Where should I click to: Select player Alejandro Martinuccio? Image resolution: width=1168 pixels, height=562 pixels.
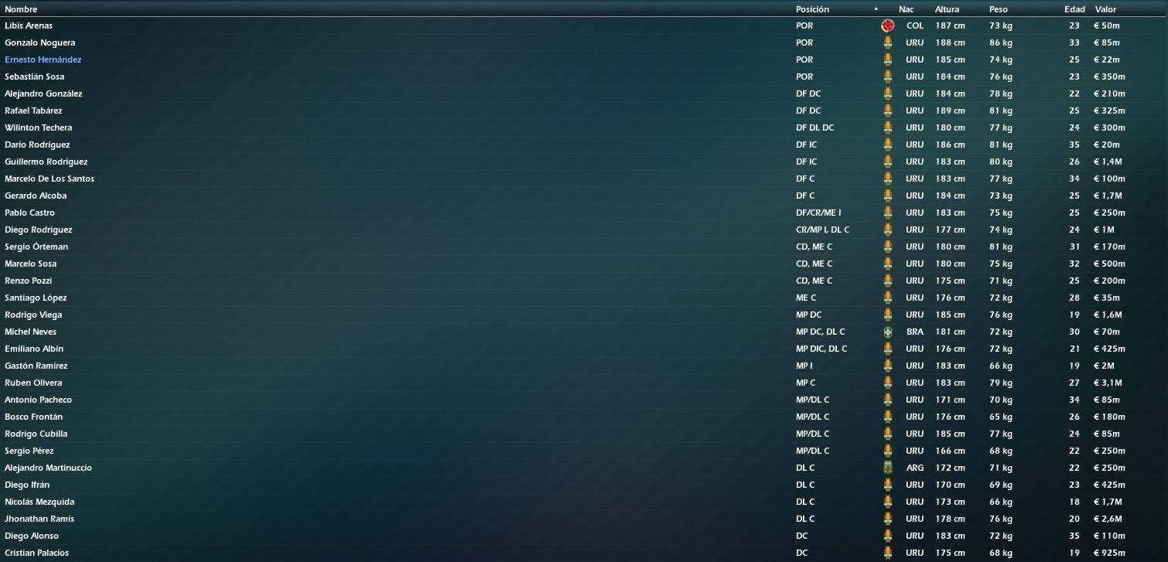pyautogui.click(x=48, y=468)
